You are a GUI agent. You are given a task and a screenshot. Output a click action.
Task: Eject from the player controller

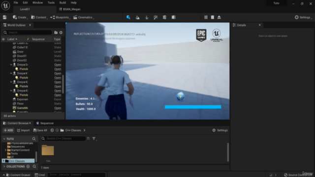pyautogui.click(x=219, y=17)
